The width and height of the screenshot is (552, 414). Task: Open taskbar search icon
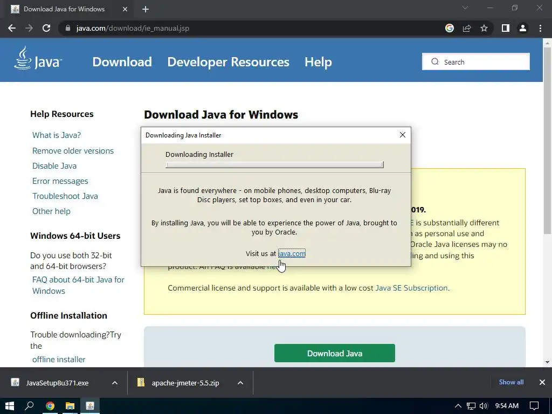pyautogui.click(x=29, y=406)
